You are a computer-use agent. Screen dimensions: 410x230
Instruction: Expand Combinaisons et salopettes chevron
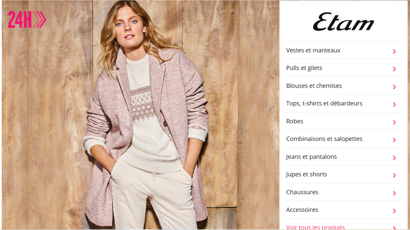[x=394, y=140]
